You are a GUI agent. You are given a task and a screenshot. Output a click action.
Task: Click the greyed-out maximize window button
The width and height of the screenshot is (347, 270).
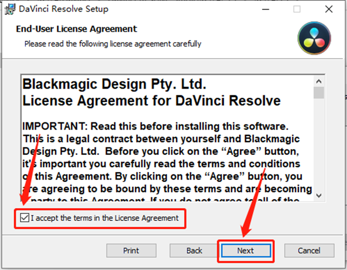tap(297, 9)
